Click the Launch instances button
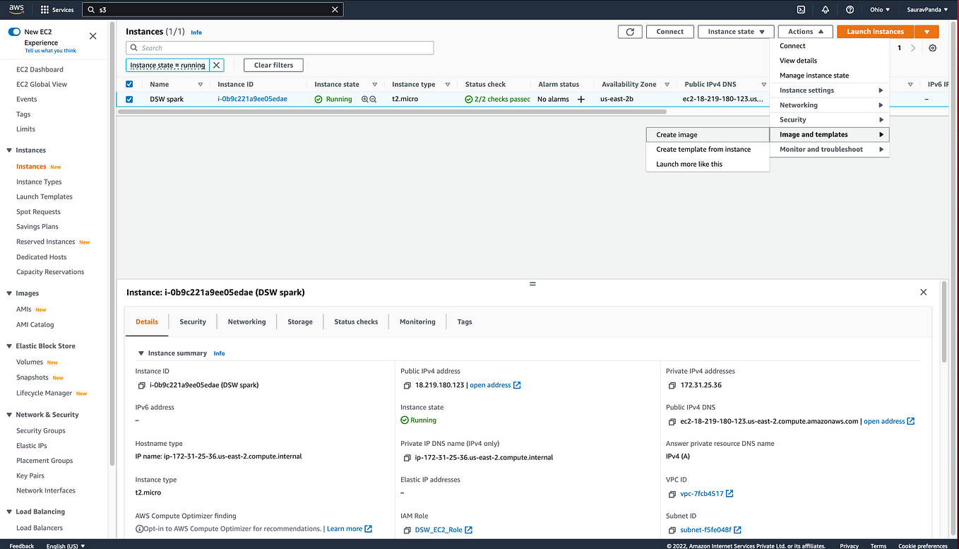959x549 pixels. tap(875, 32)
